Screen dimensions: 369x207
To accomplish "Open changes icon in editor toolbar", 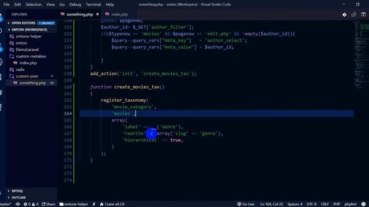I will (353, 14).
